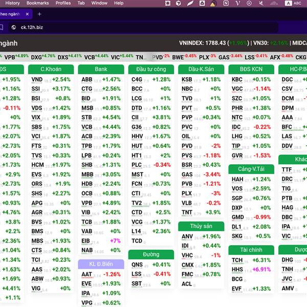Click the Notion menu bar icon

click(x=226, y=3)
